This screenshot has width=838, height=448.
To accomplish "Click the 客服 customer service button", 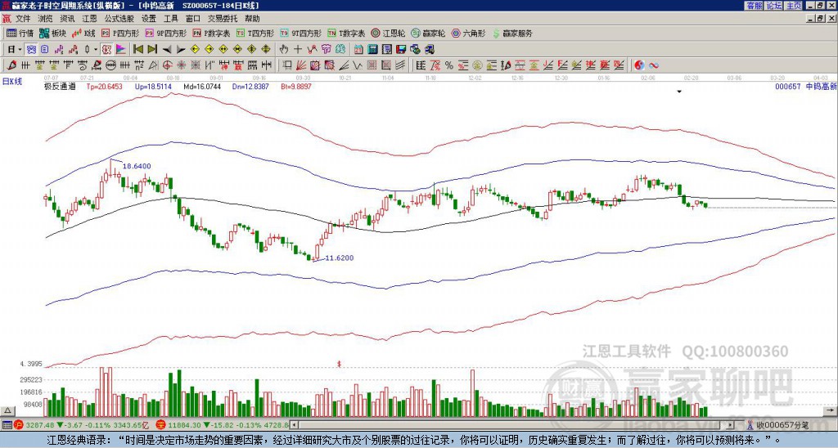I will pyautogui.click(x=754, y=5).
